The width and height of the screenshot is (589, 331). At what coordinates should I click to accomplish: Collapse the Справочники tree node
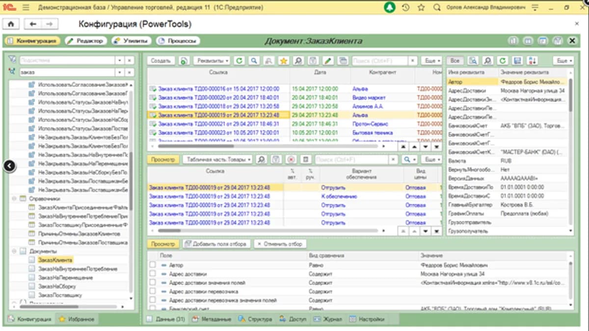(14, 199)
